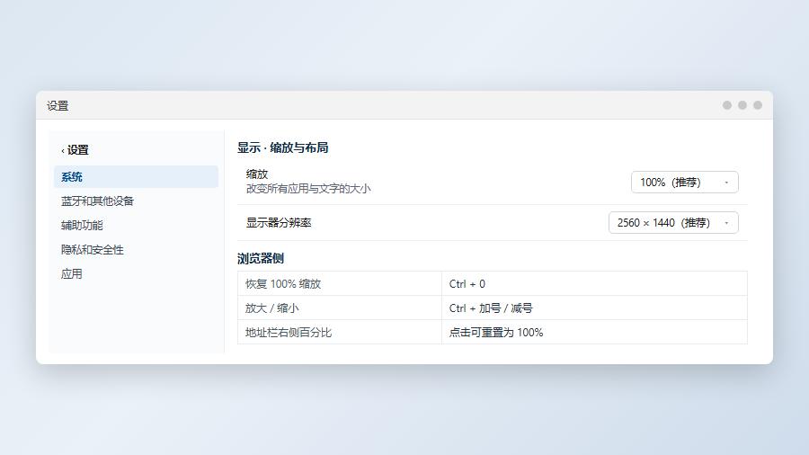Click the 地址栏右侧百分比 table cell
809x455 pixels.
340,332
